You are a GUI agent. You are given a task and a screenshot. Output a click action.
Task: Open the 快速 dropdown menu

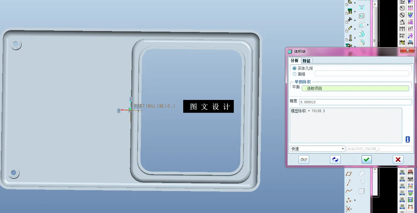pyautogui.click(x=343, y=148)
